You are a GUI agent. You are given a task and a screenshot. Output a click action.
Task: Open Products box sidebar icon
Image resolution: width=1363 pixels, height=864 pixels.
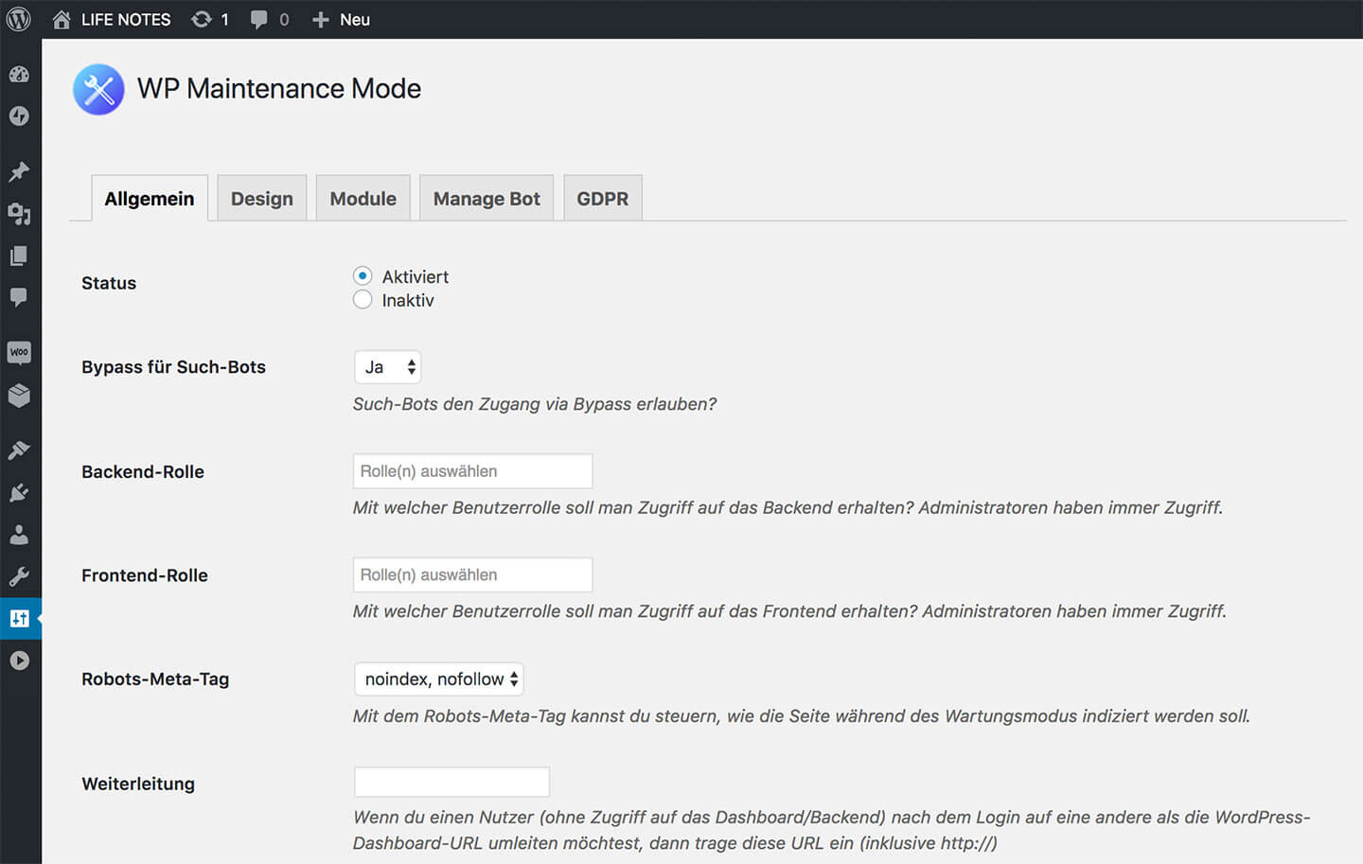pyautogui.click(x=19, y=395)
